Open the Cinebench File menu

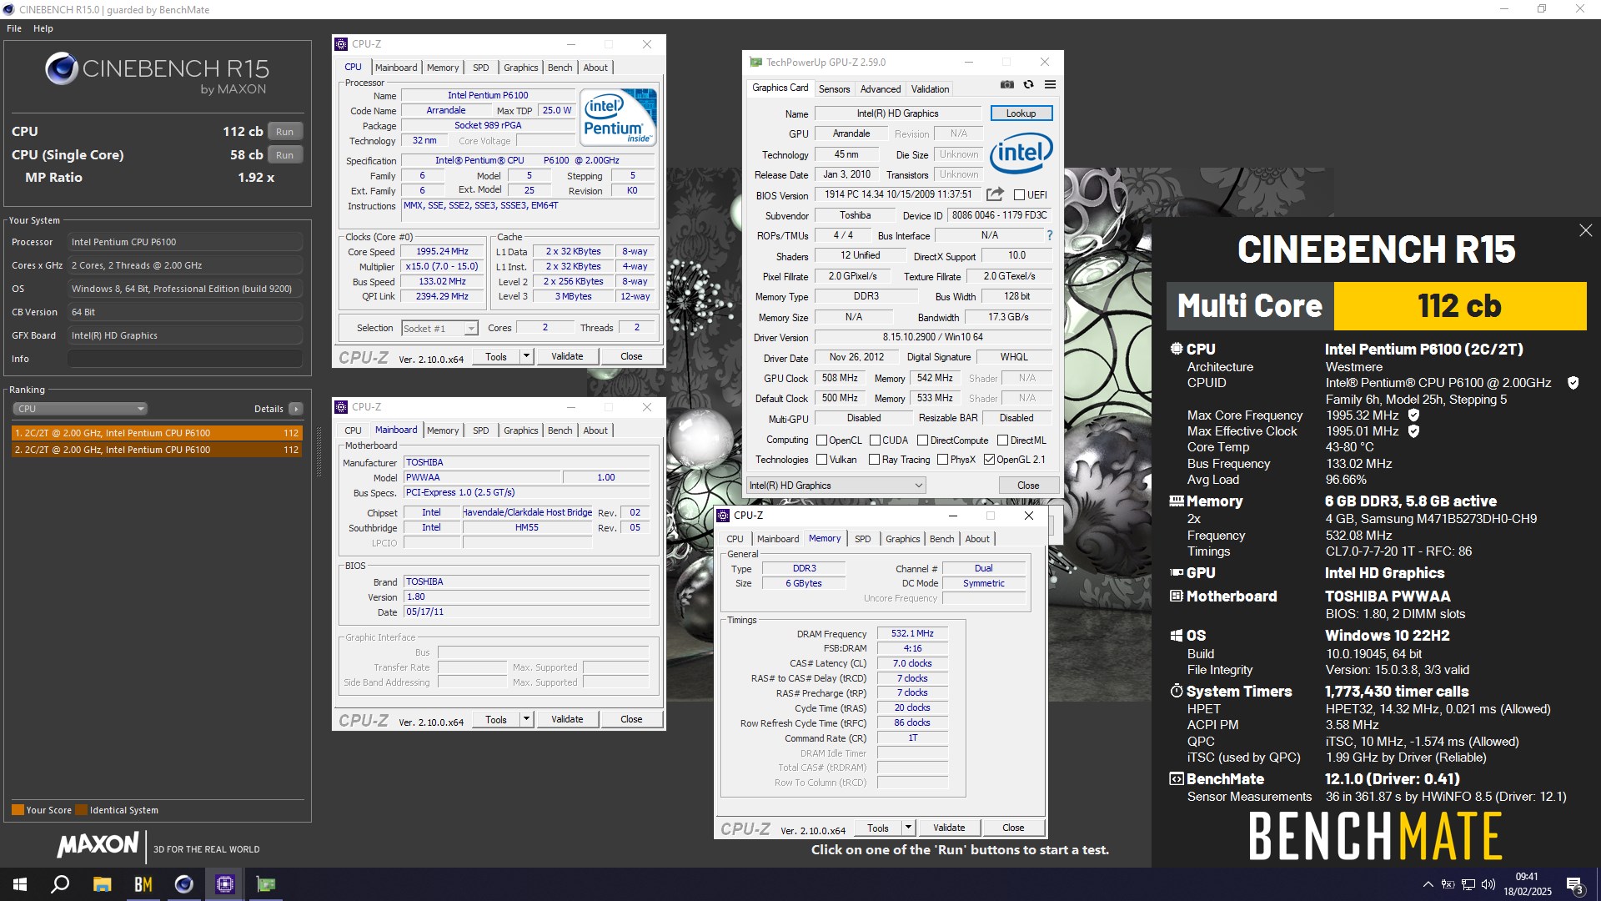(14, 28)
